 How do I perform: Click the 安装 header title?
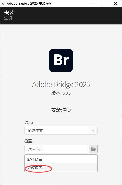(x=9, y=13)
